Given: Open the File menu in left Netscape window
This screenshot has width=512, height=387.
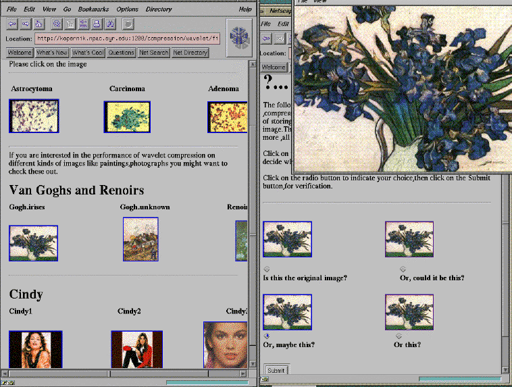Looking at the screenshot, I should coord(11,9).
